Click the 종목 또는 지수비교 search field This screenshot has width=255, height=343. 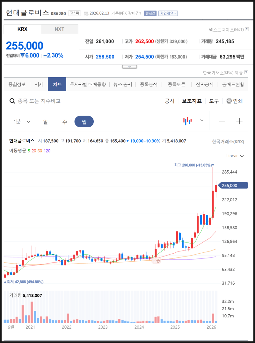(39, 101)
